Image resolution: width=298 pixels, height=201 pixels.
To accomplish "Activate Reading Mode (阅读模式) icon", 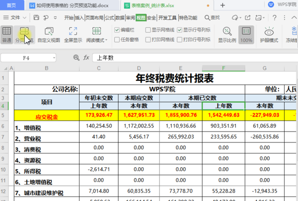I will (96, 31).
